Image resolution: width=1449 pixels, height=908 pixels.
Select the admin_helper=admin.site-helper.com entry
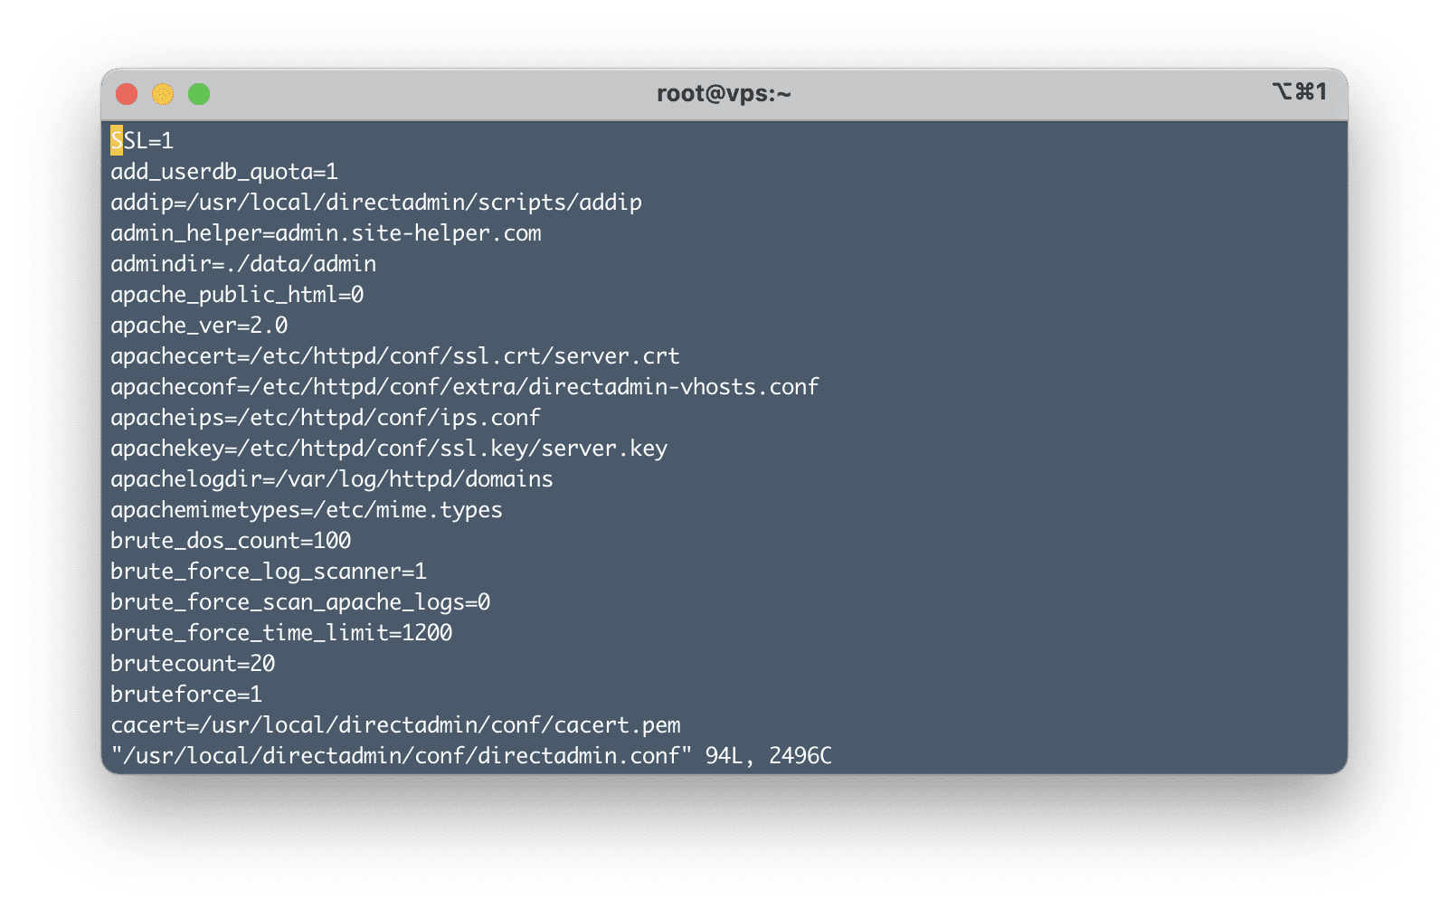(326, 233)
